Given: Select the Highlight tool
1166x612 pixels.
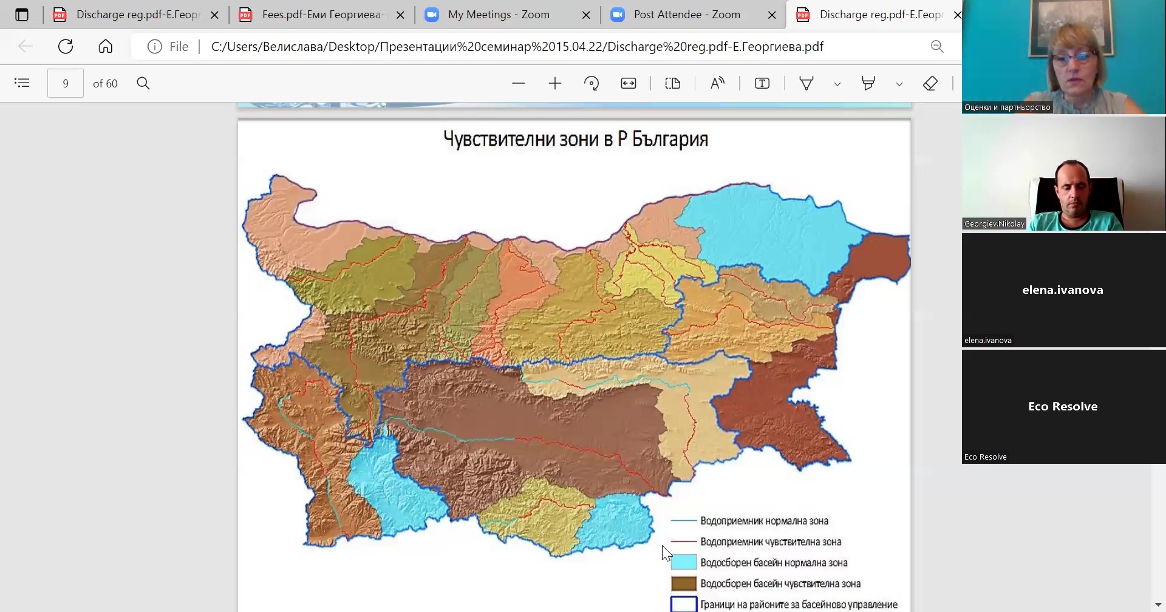Looking at the screenshot, I should pyautogui.click(x=868, y=83).
